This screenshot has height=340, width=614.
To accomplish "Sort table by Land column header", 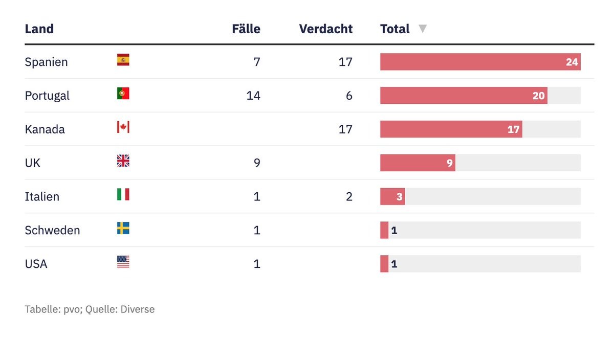I will (39, 29).
